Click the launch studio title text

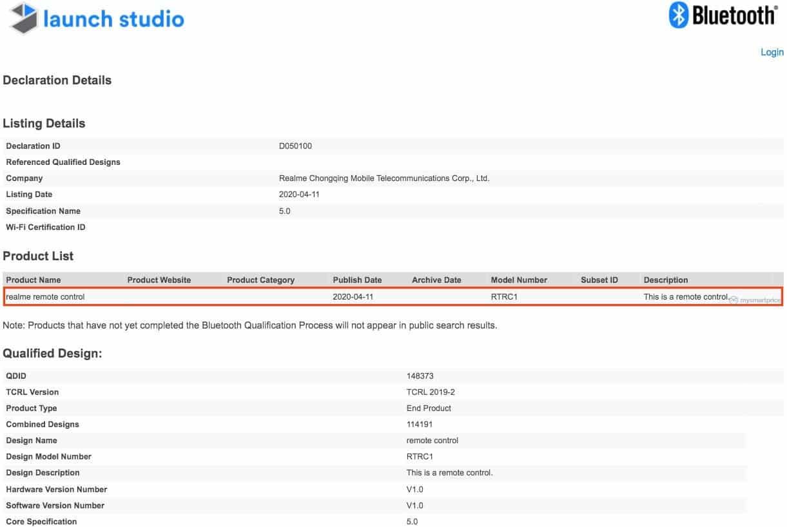click(x=114, y=18)
